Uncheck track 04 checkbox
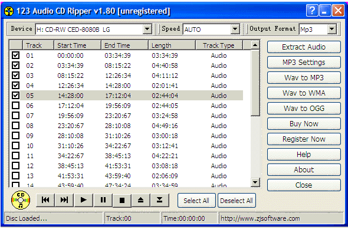This screenshot has width=348, height=229. point(15,86)
